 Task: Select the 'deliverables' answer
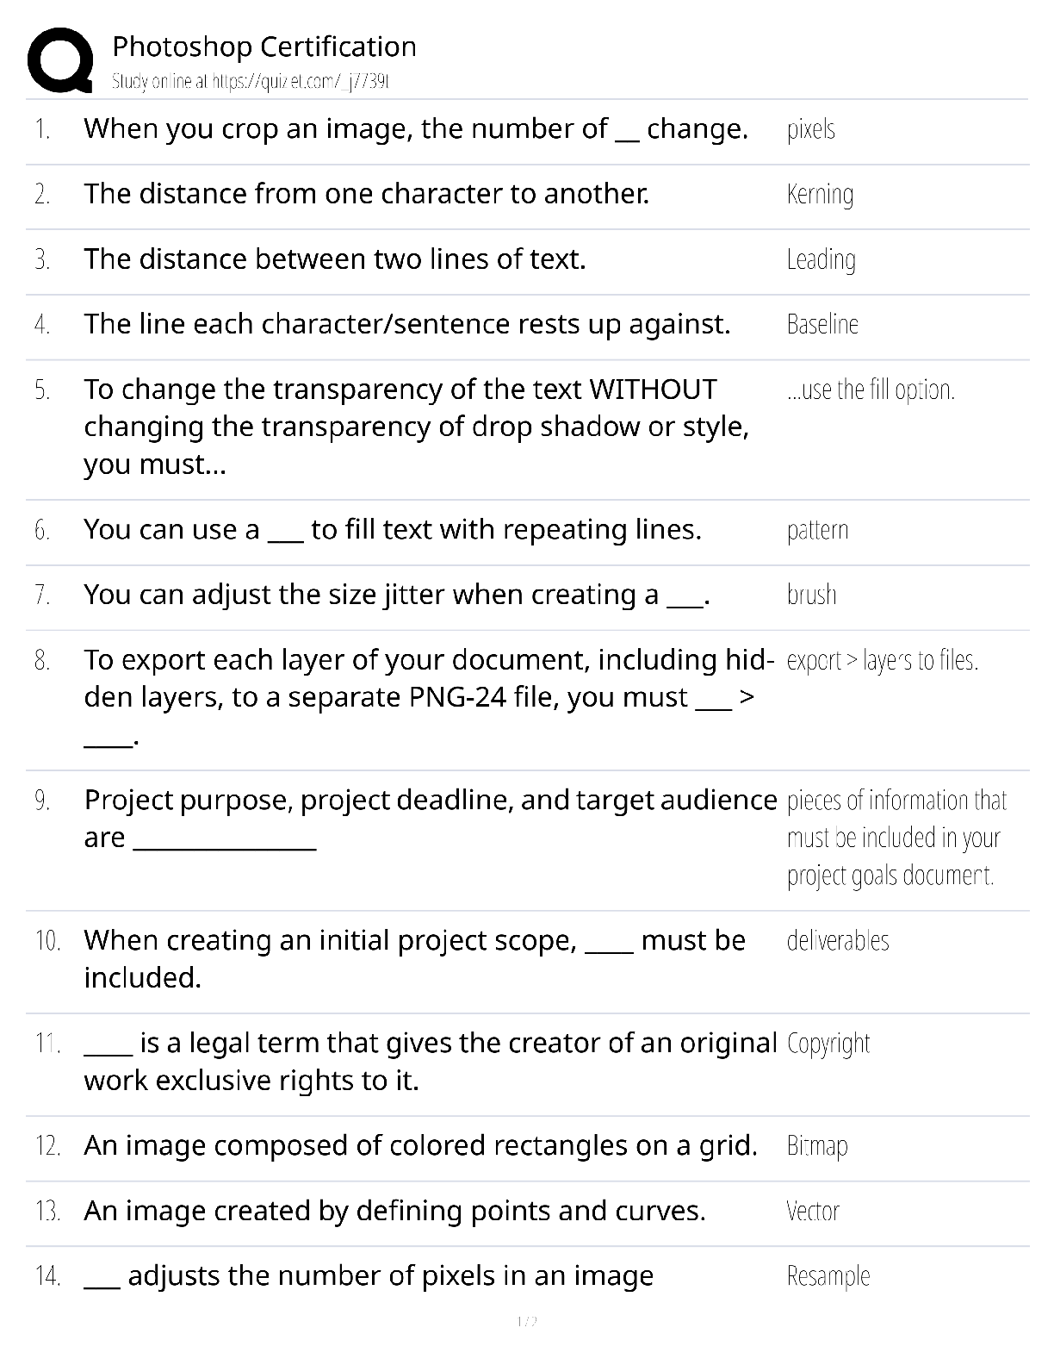pos(838,940)
